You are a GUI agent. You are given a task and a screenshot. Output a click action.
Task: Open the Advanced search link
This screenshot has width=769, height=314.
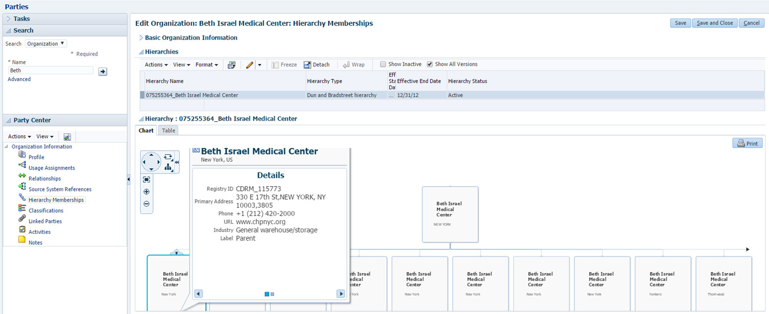pos(19,79)
